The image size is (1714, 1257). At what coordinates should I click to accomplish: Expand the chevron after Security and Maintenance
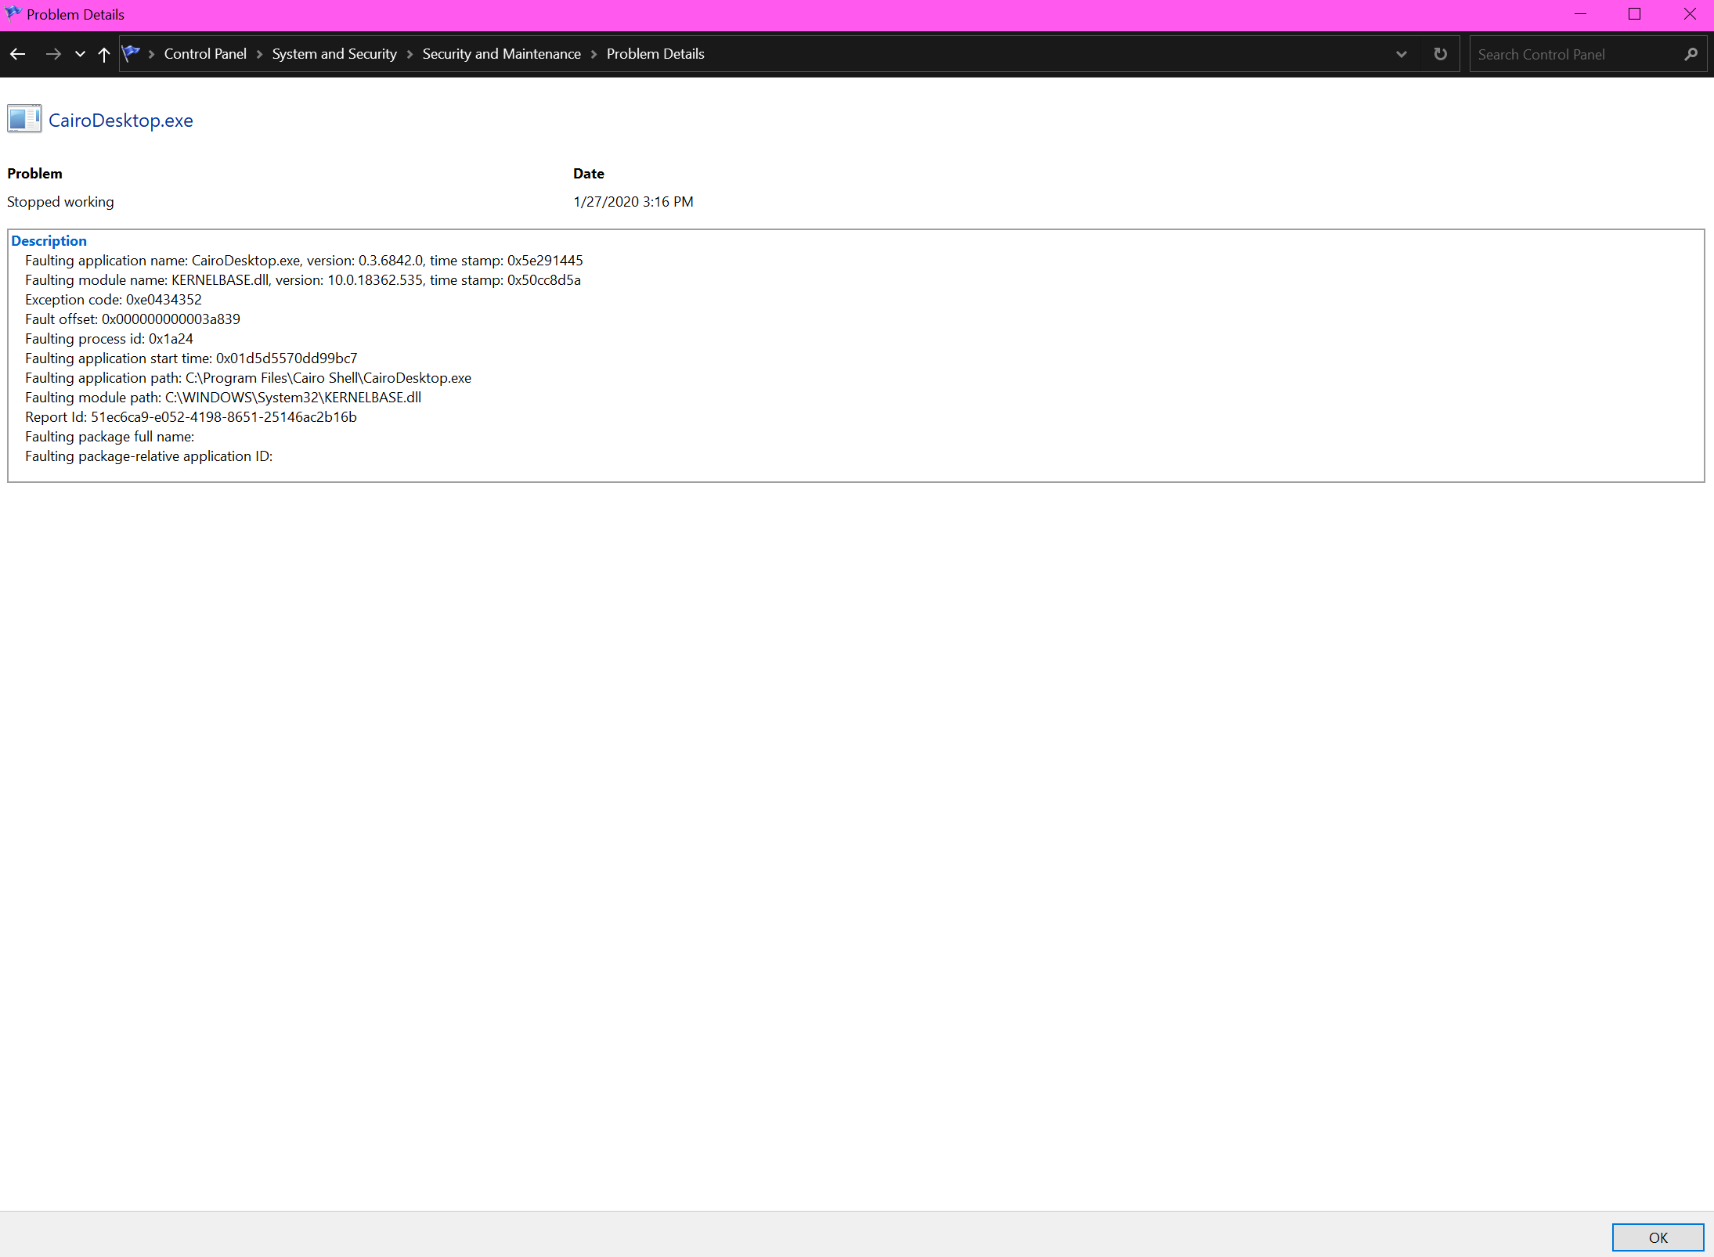click(x=594, y=54)
